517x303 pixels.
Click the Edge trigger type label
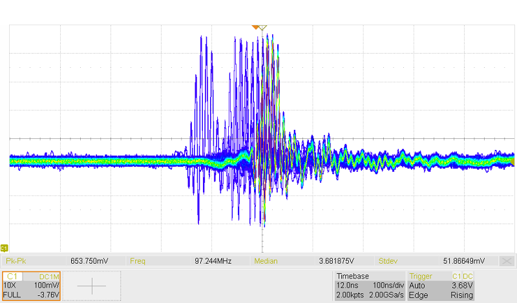pos(419,295)
